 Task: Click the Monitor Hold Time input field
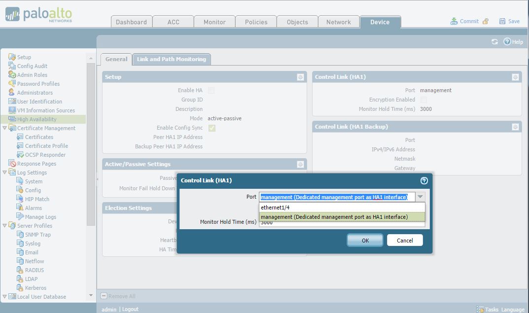pos(342,223)
